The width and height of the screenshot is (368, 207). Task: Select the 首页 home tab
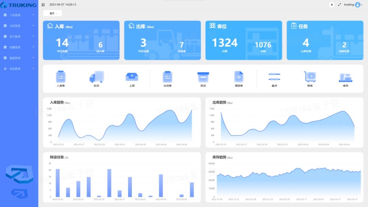[x=52, y=14]
